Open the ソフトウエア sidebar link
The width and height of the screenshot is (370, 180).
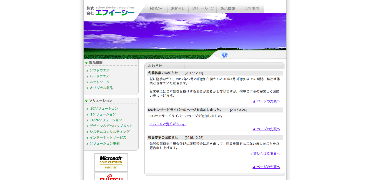[x=99, y=71]
